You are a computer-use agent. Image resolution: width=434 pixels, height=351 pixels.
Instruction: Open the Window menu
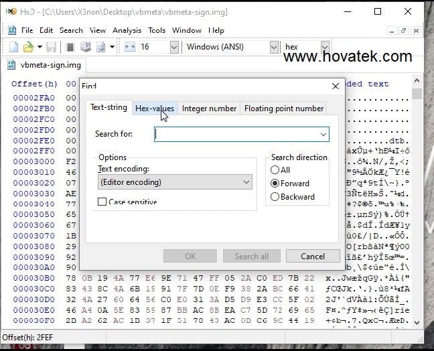click(x=187, y=30)
